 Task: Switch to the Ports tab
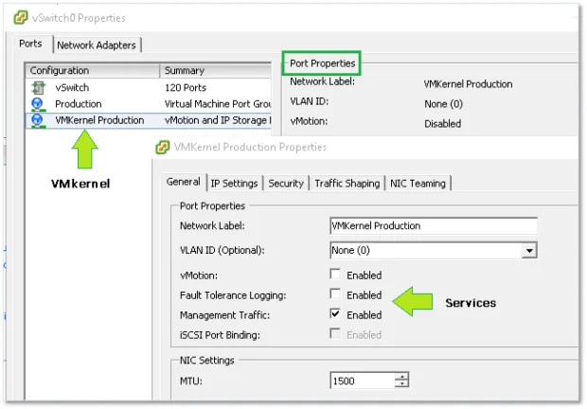tap(30, 44)
